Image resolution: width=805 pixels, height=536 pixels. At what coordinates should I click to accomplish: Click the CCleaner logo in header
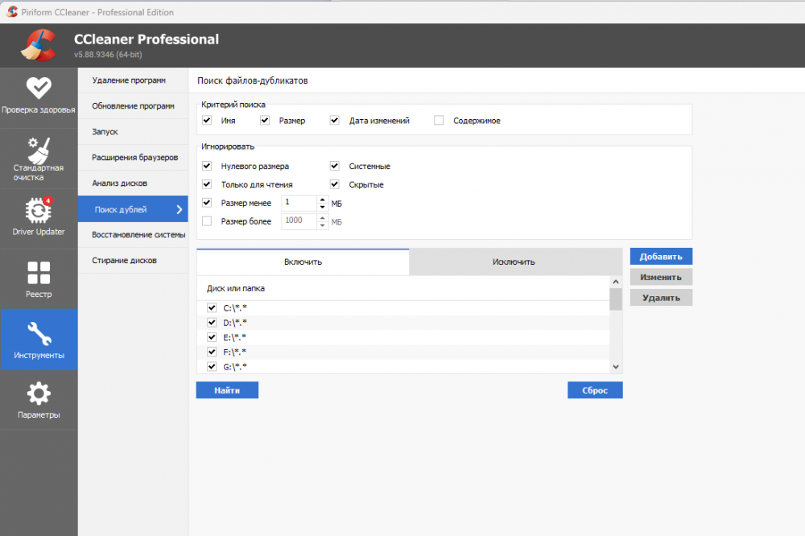pyautogui.click(x=39, y=45)
